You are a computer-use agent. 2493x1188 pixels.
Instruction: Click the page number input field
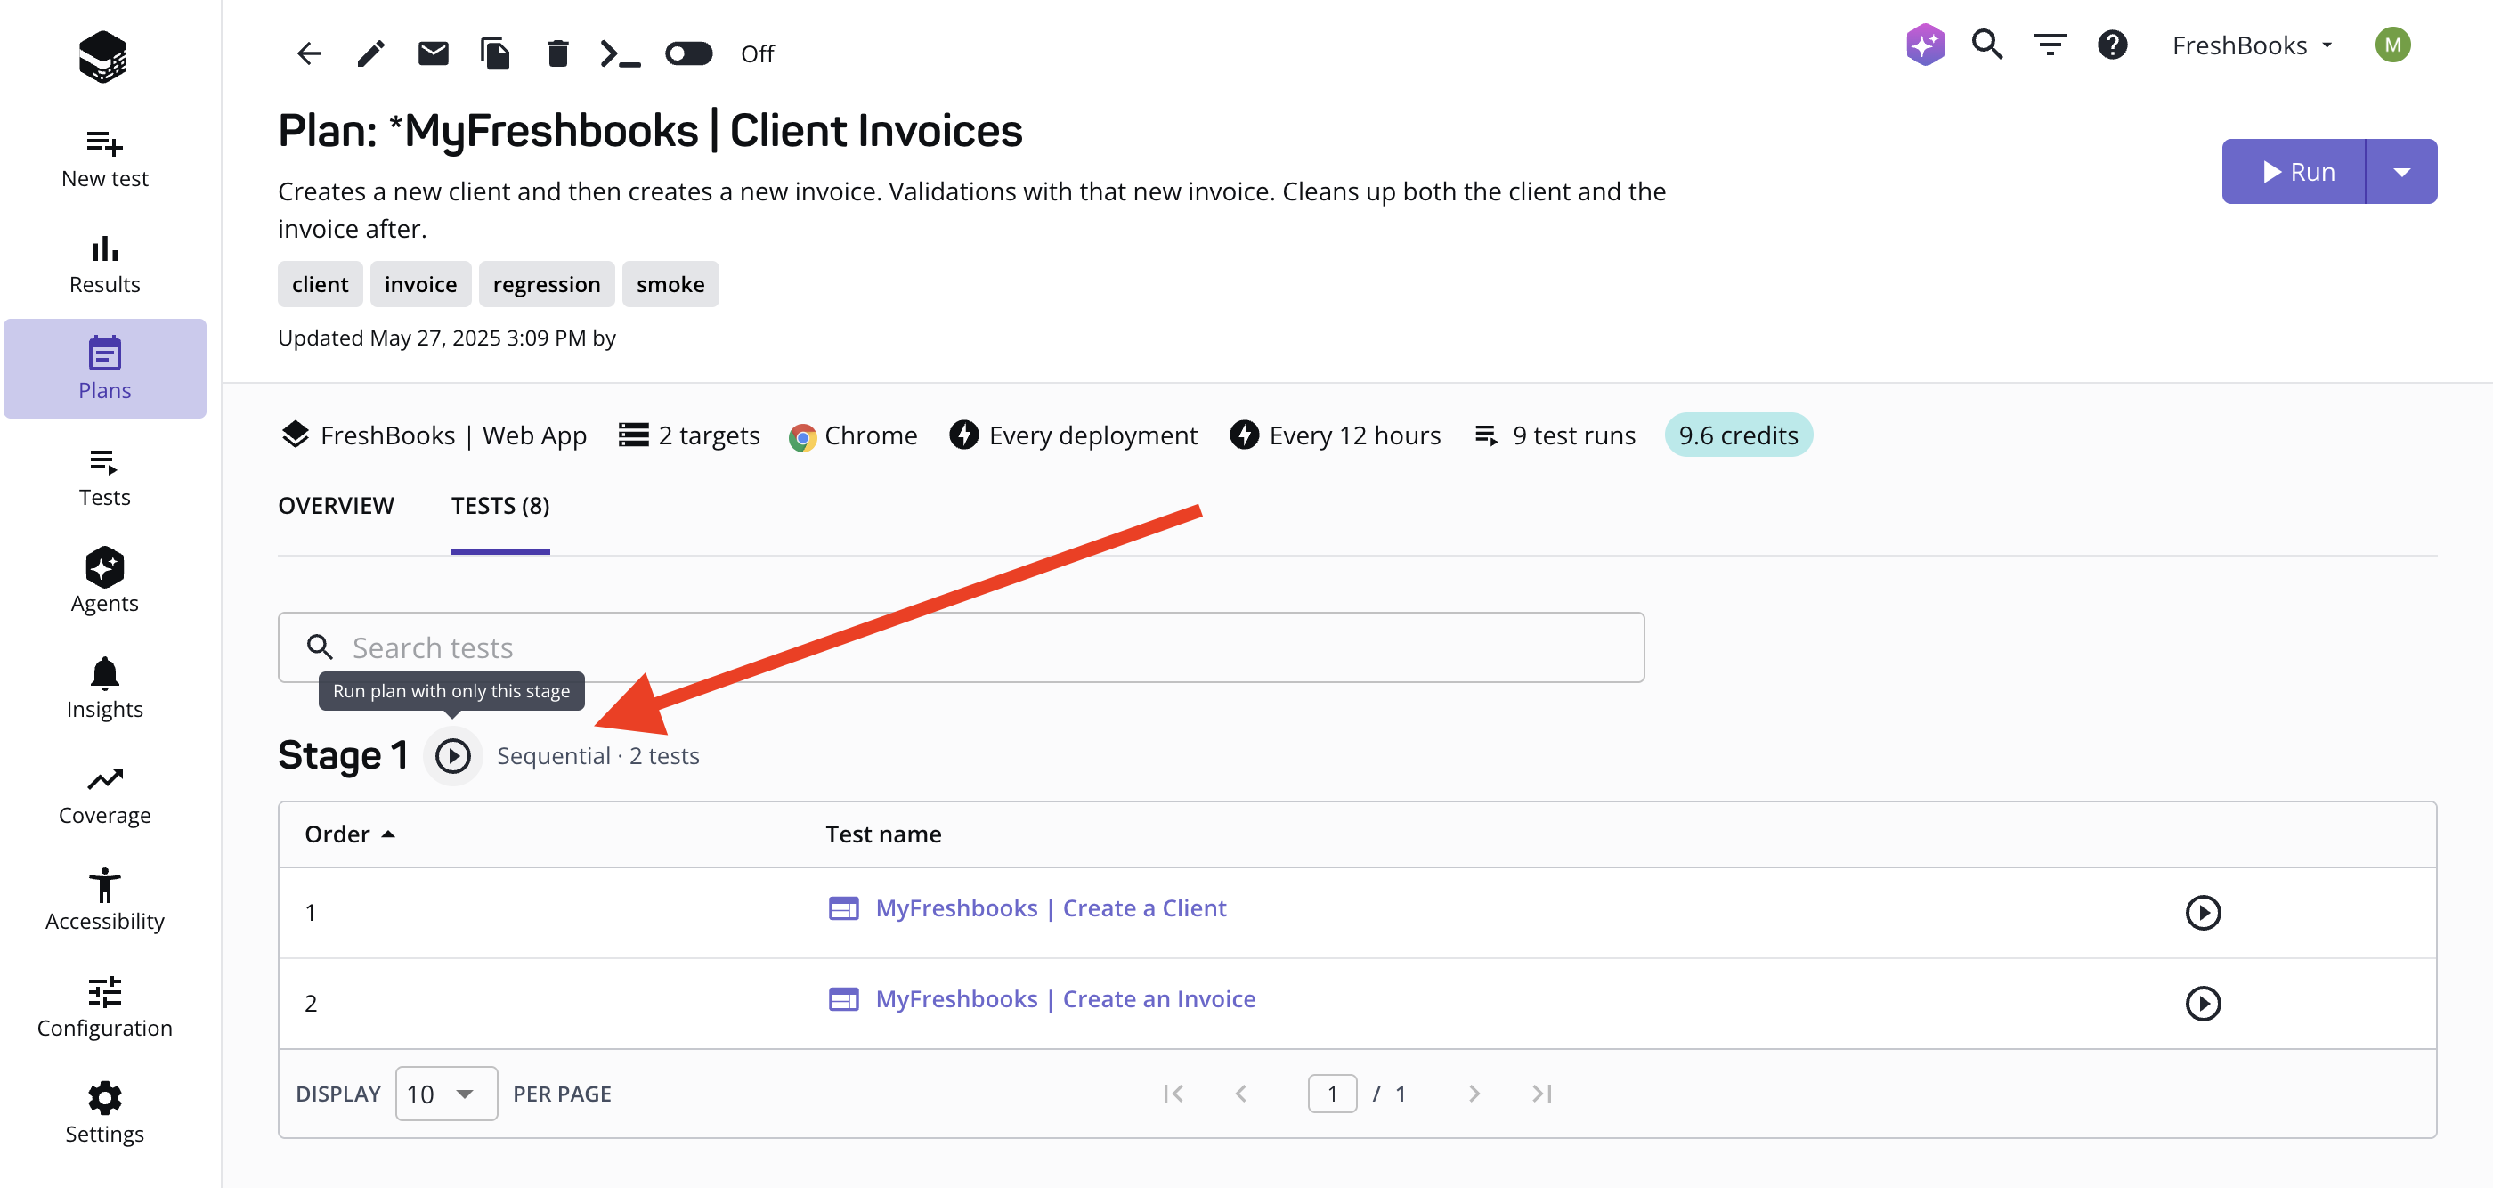tap(1332, 1093)
